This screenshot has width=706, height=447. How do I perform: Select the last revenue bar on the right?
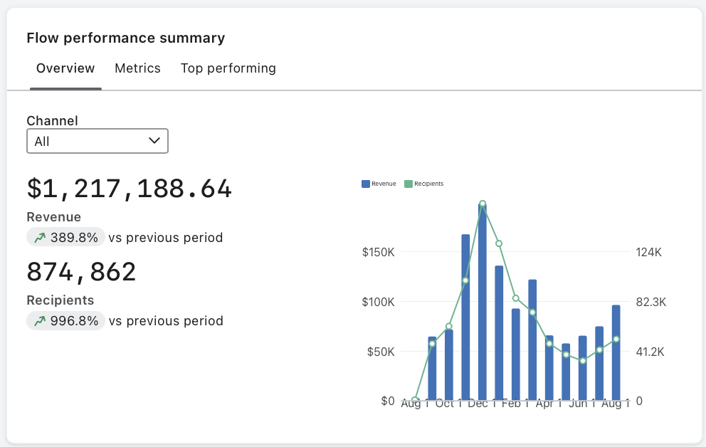(616, 352)
